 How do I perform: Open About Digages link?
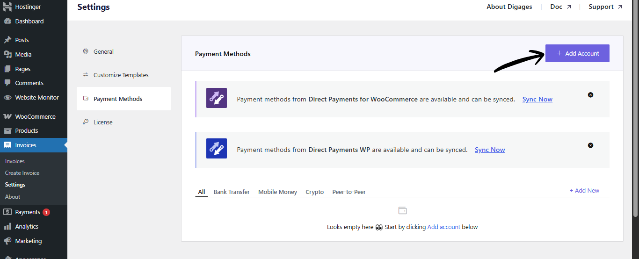click(509, 7)
